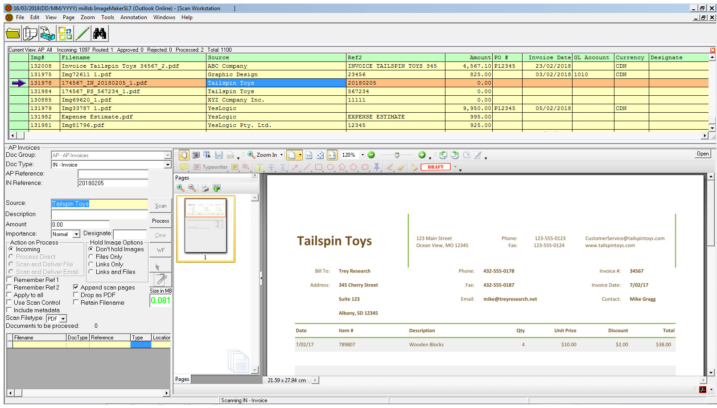Select the Strikeout text tool
717x408 pixels.
pos(271,167)
